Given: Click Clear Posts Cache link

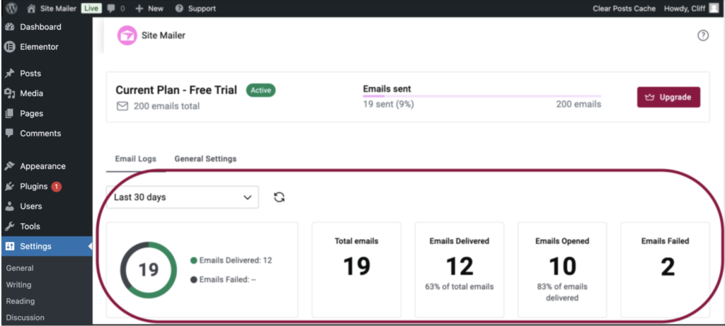Looking at the screenshot, I should 624,8.
